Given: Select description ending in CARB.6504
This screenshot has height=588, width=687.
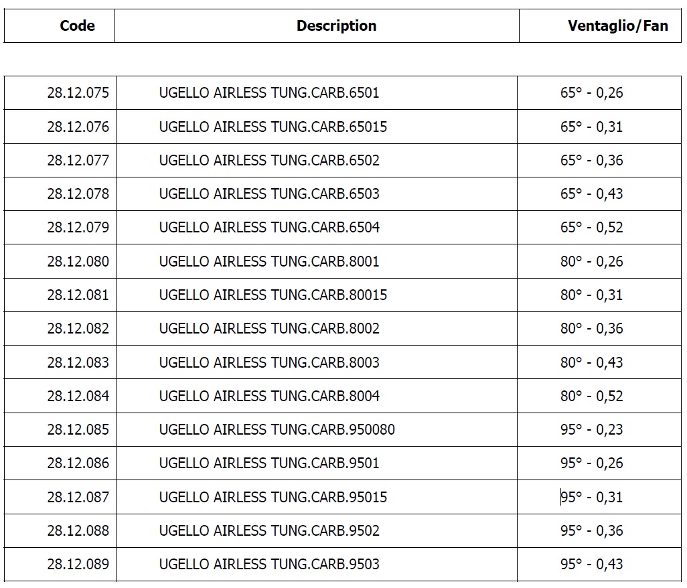Looking at the screenshot, I should click(x=269, y=228).
